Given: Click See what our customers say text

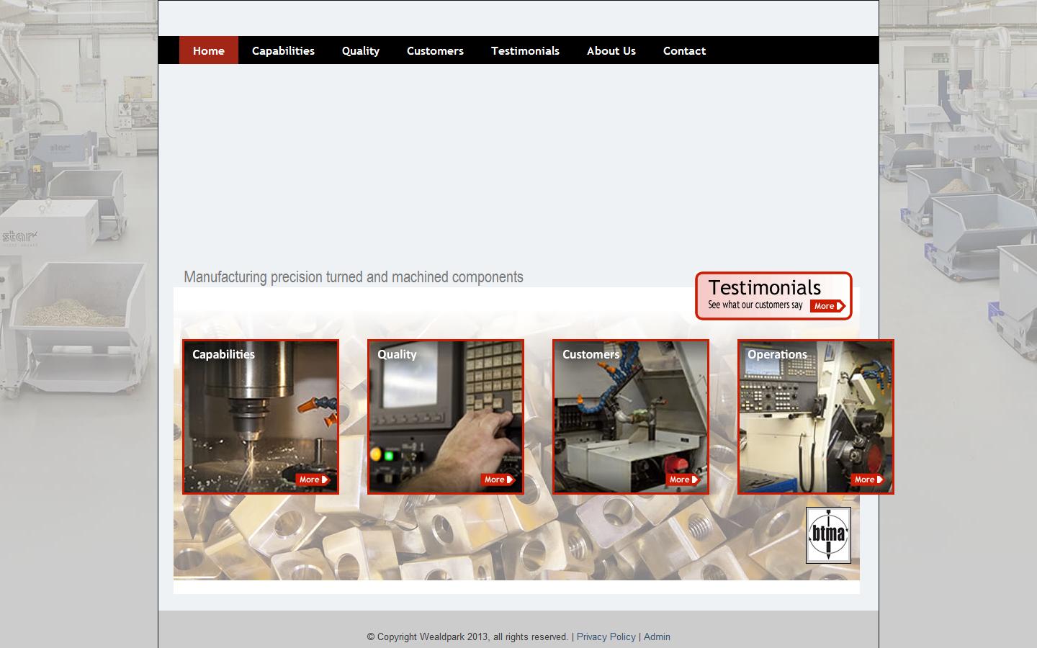Looking at the screenshot, I should [755, 305].
